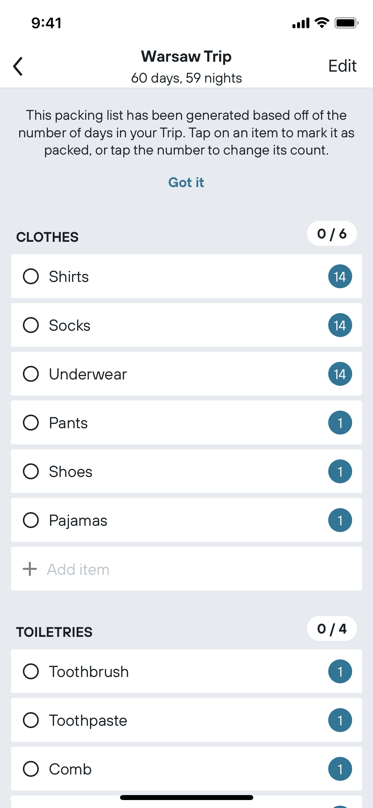This screenshot has width=373, height=808.
Task: Open Edit in the header
Action: [342, 66]
